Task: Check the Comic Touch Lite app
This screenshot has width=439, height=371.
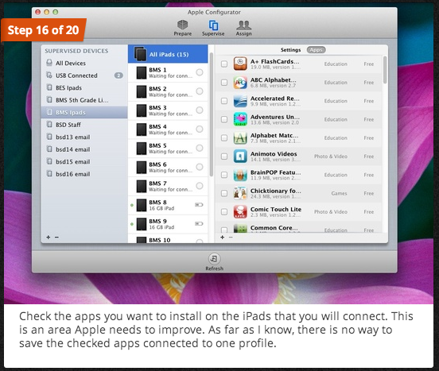Action: [x=224, y=211]
